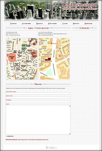
Task: Open the Услуги navigation link
Action: coord(65,23)
